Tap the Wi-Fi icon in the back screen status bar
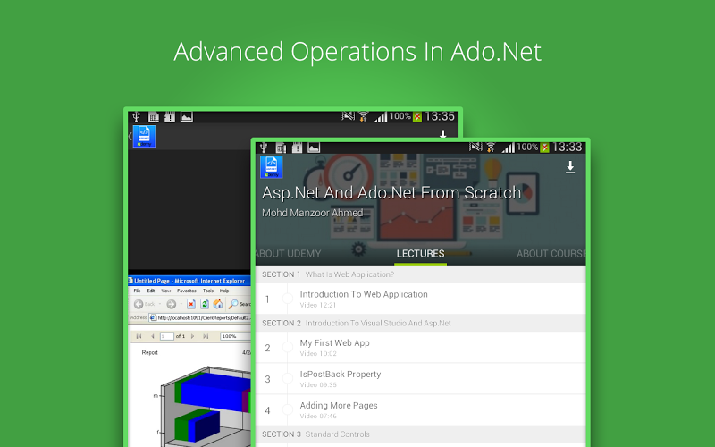Screen dimensions: 715x447 364,117
